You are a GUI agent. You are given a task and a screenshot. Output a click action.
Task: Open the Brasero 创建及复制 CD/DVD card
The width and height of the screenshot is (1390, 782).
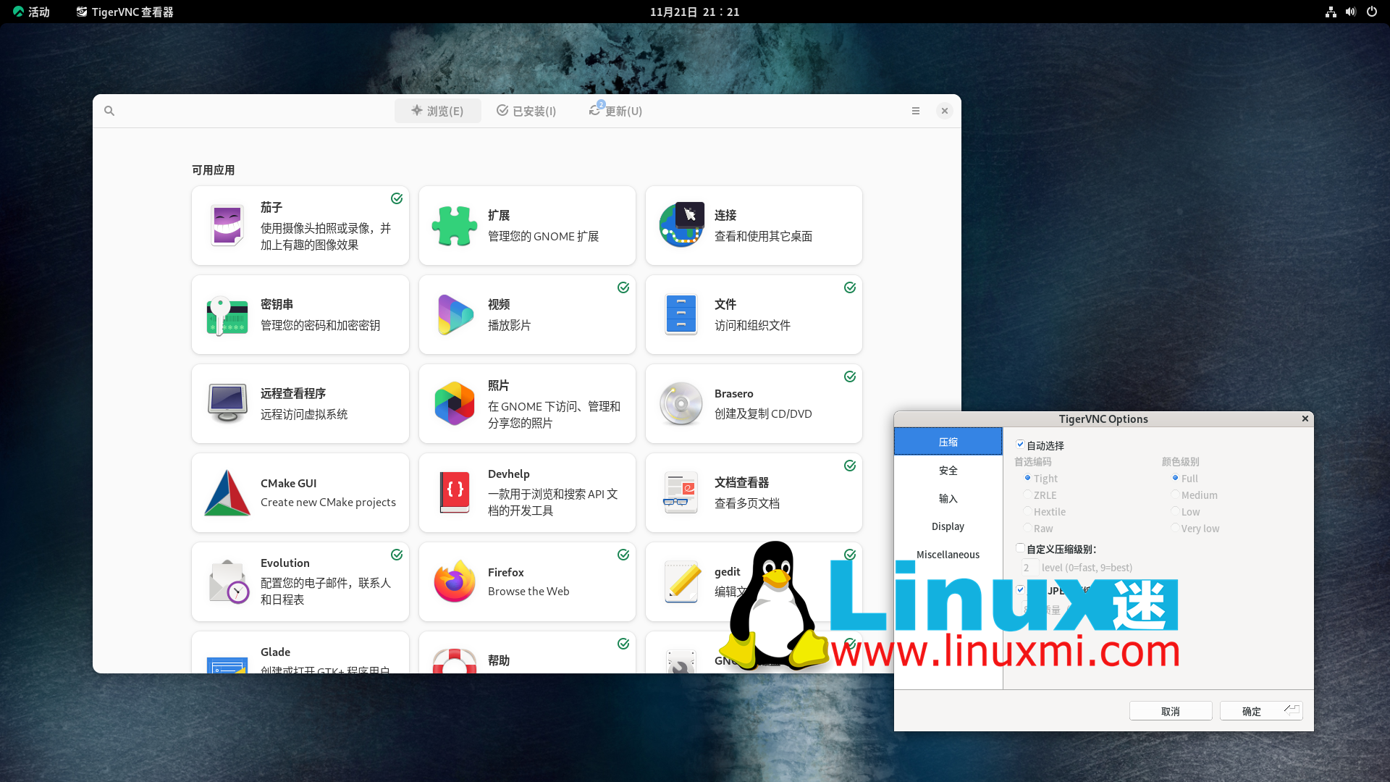(x=754, y=403)
